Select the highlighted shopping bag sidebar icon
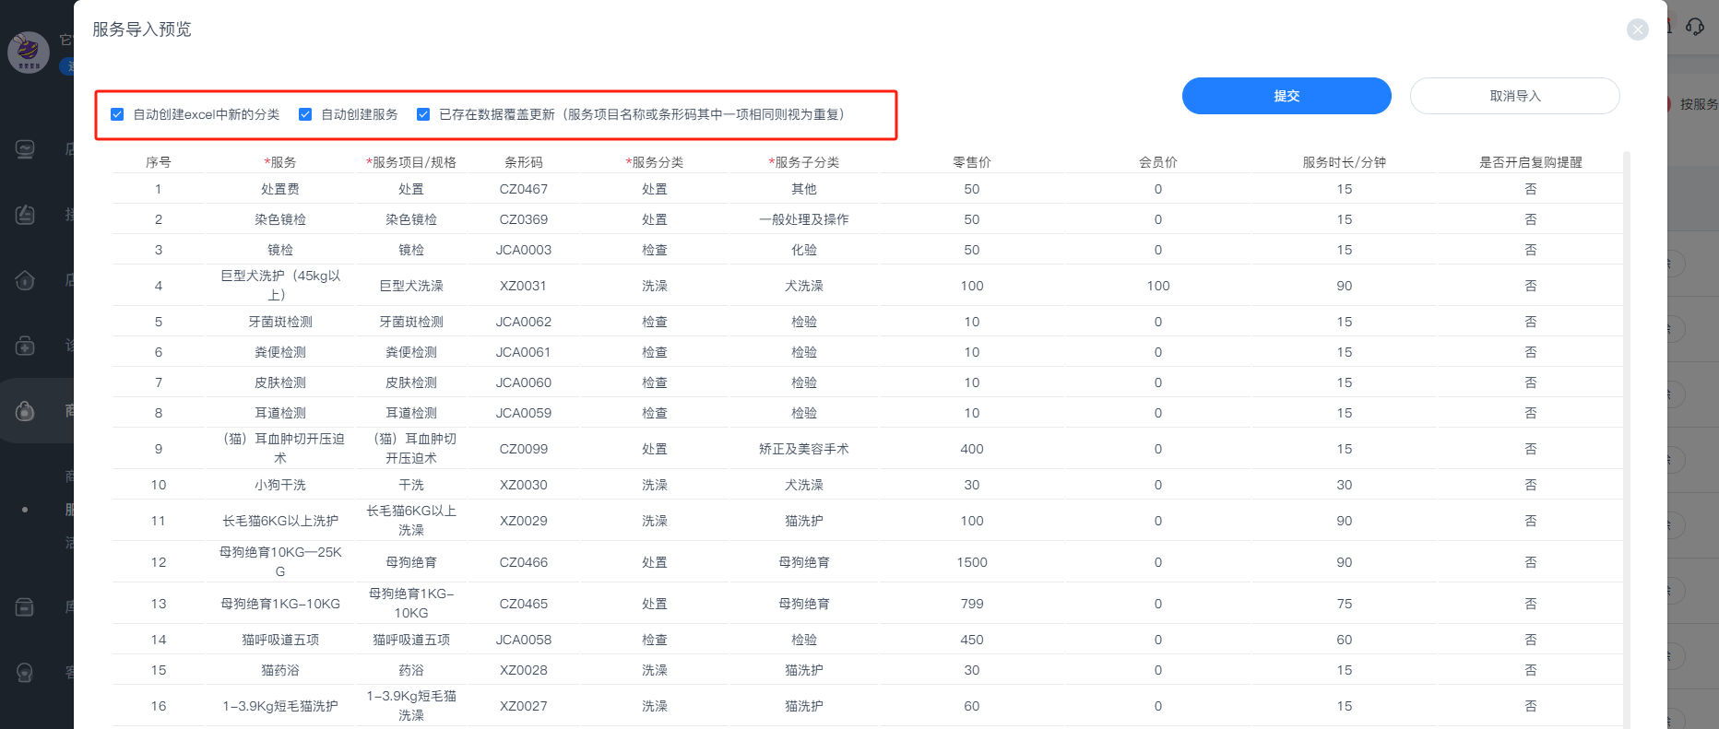This screenshot has height=729, width=1719. point(25,411)
